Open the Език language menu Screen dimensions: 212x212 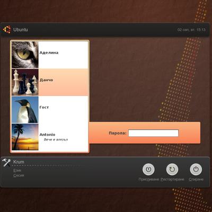tap(17, 171)
